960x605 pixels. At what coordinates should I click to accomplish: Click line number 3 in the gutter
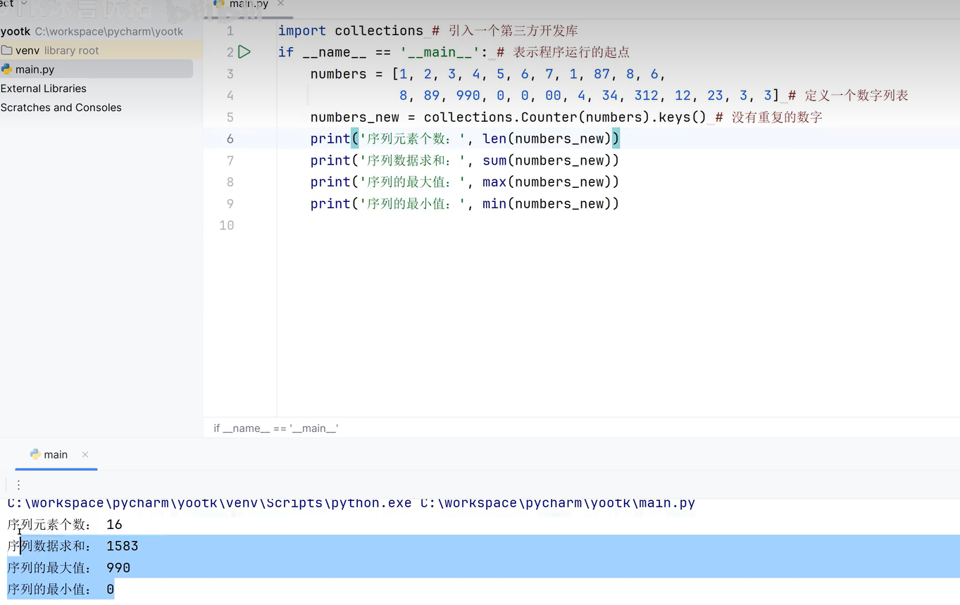[x=230, y=74]
